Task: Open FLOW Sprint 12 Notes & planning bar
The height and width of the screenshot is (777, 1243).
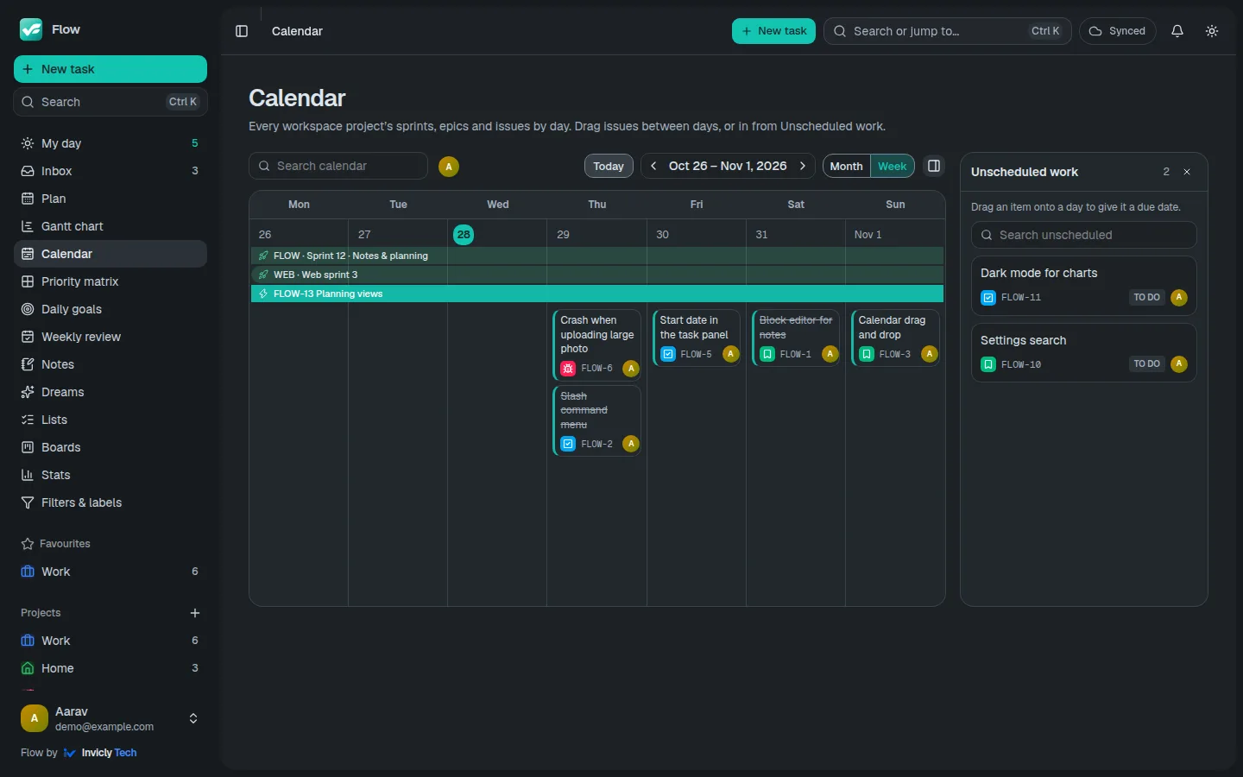Action: pyautogui.click(x=597, y=256)
